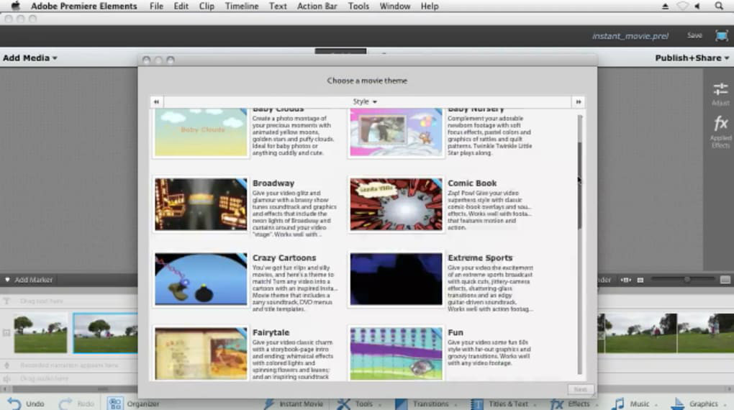Image resolution: width=734 pixels, height=410 pixels.
Task: Open the Help menu
Action: [430, 6]
